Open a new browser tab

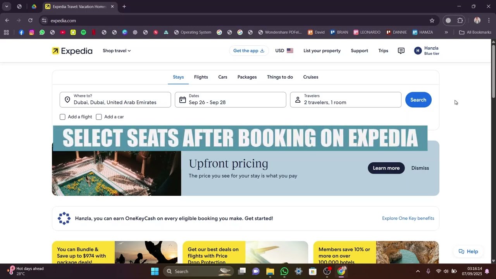tap(124, 7)
